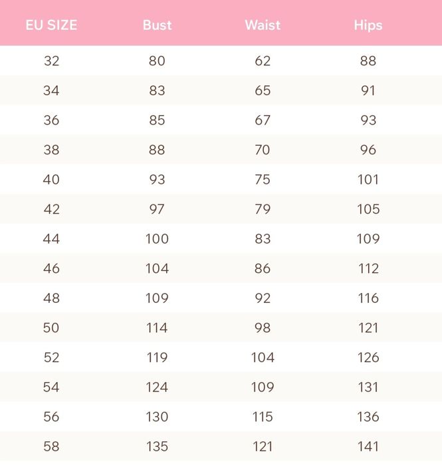Click waist value 121 for size 58
Screen dimensions: 442x466
pyautogui.click(x=263, y=446)
